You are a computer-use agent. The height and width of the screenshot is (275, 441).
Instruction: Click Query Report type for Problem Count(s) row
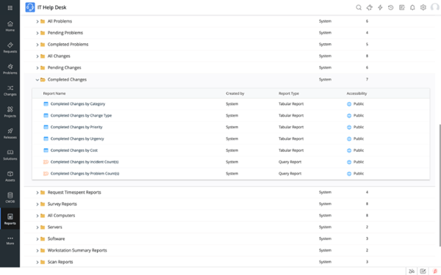(290, 173)
